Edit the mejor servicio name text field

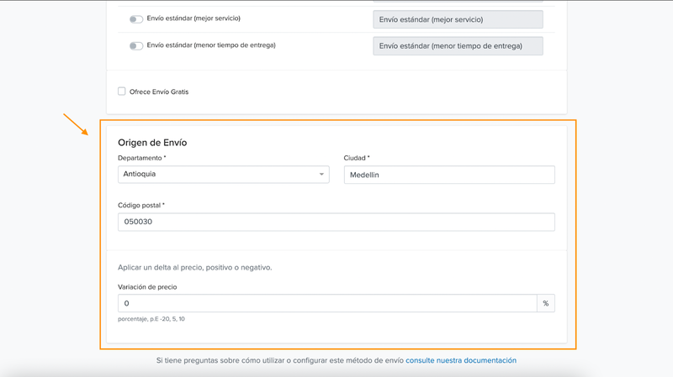point(458,19)
